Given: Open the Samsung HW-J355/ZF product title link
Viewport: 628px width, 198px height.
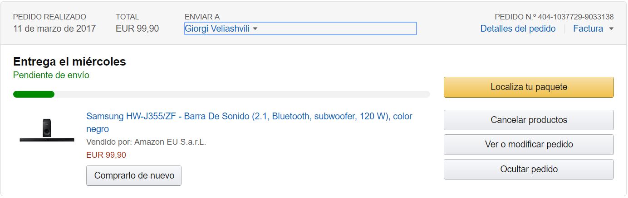Looking at the screenshot, I should (x=249, y=117).
